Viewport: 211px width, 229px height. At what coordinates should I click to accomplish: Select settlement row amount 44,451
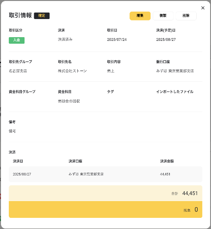(x=165, y=174)
